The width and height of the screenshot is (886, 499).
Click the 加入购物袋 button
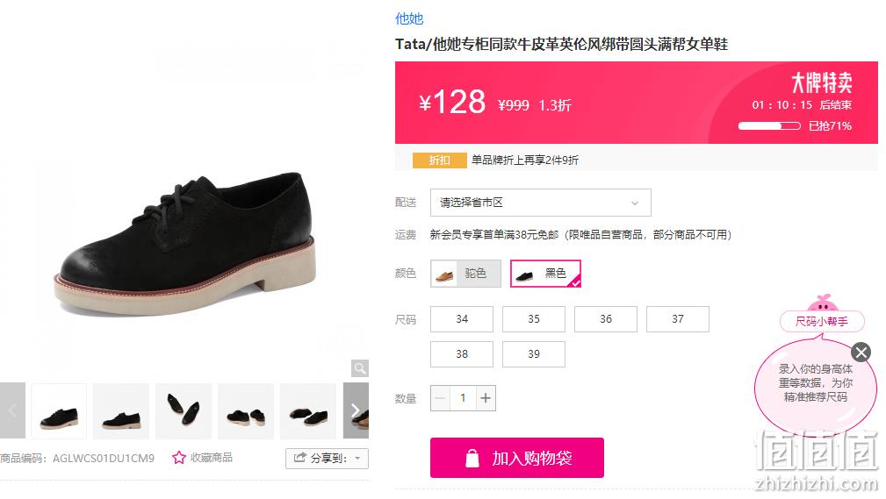517,458
